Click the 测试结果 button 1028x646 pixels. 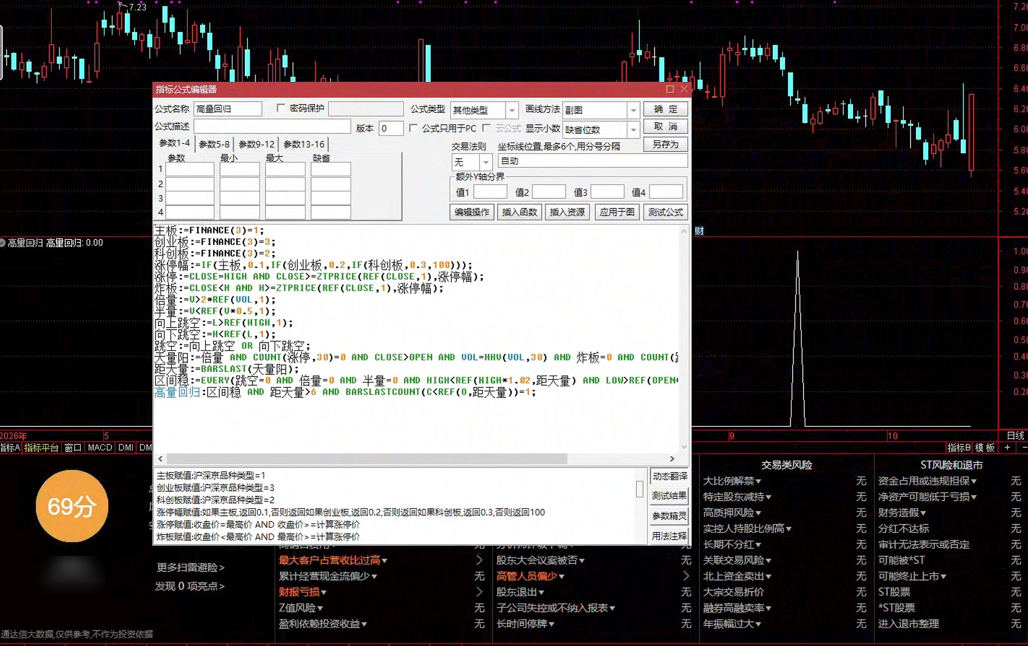(669, 496)
